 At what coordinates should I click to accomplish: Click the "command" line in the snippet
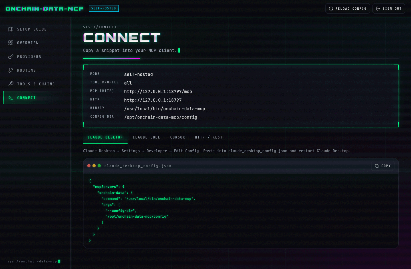(x=148, y=199)
